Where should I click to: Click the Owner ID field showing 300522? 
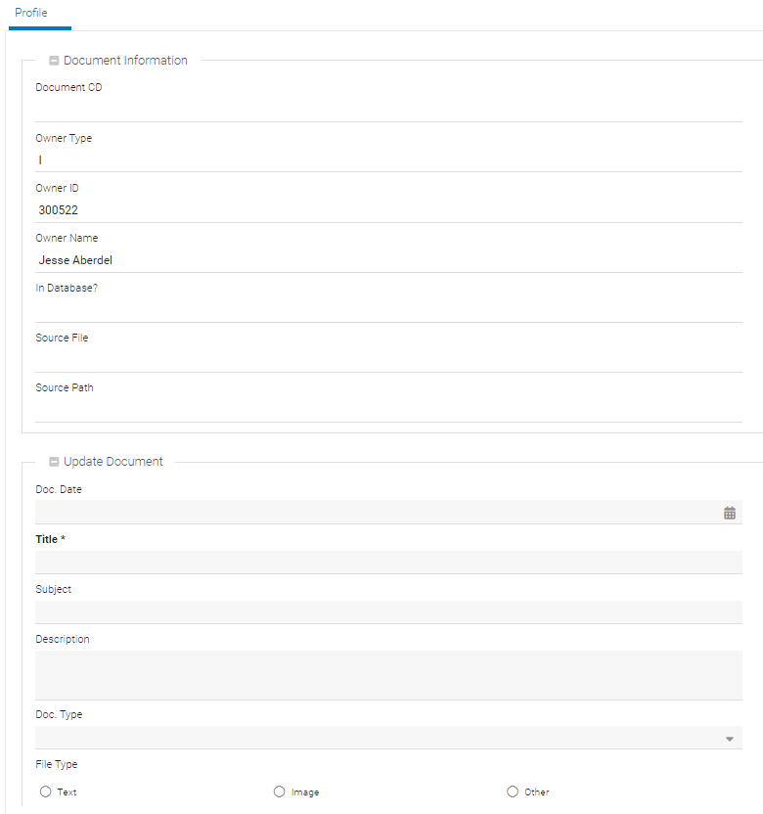(x=388, y=210)
